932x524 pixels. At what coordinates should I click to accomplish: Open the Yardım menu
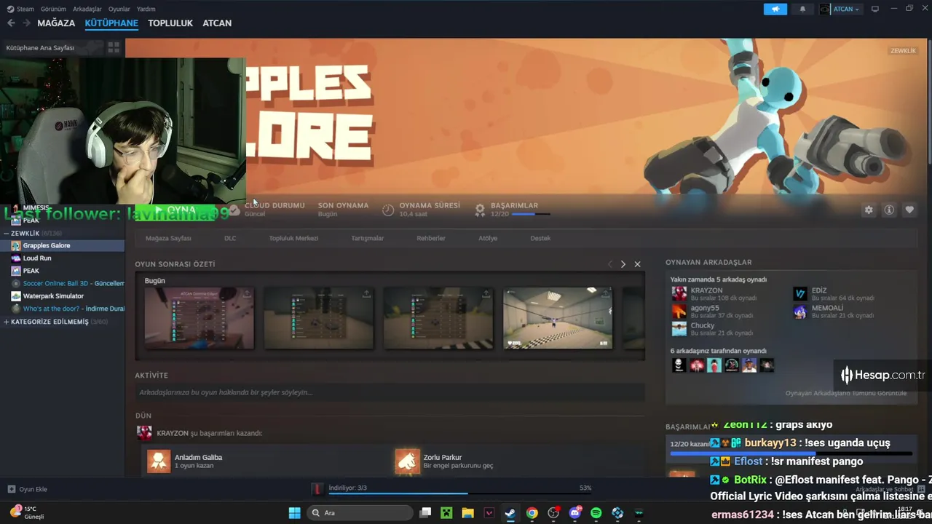coord(146,9)
